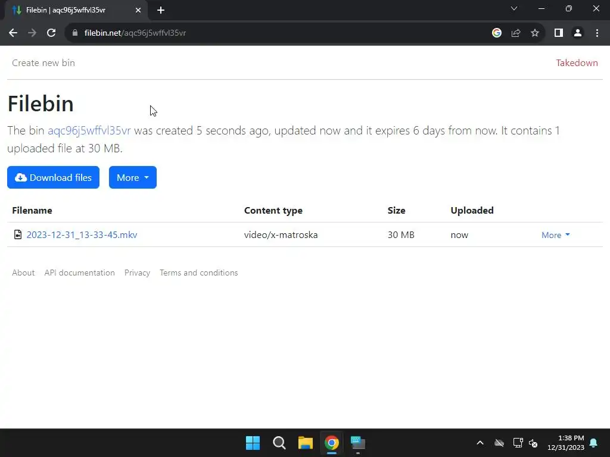This screenshot has width=610, height=457.
Task: Click the cloud sync tray icon
Action: [x=499, y=443]
